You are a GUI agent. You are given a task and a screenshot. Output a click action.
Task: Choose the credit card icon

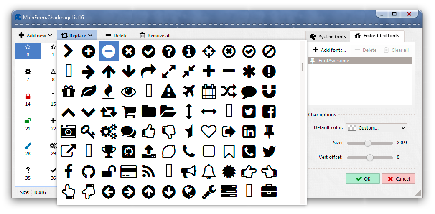pyautogui.click(x=128, y=171)
